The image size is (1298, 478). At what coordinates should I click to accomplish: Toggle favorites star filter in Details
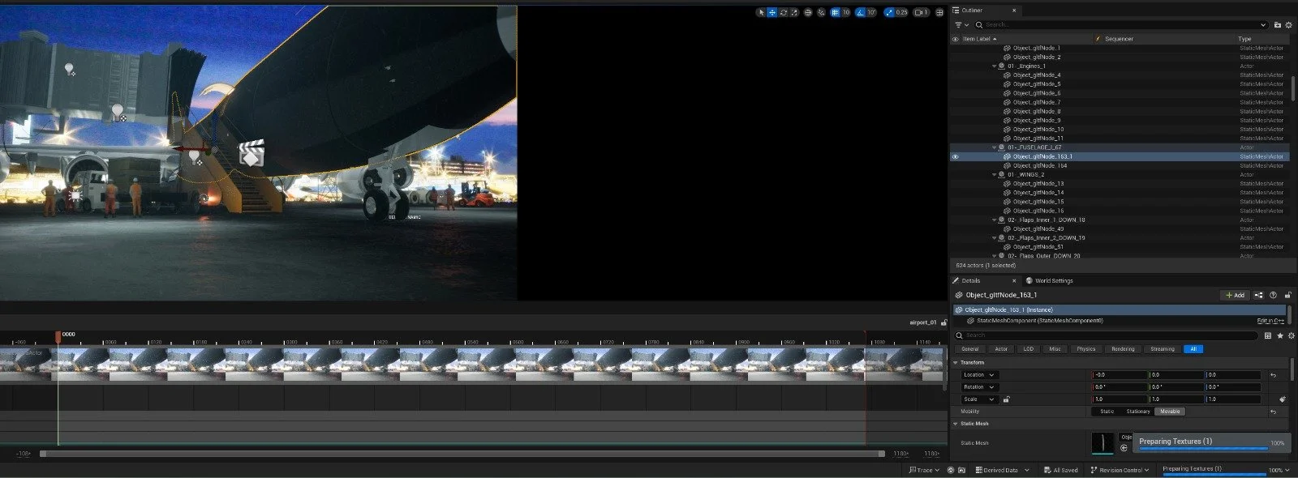pos(1280,335)
